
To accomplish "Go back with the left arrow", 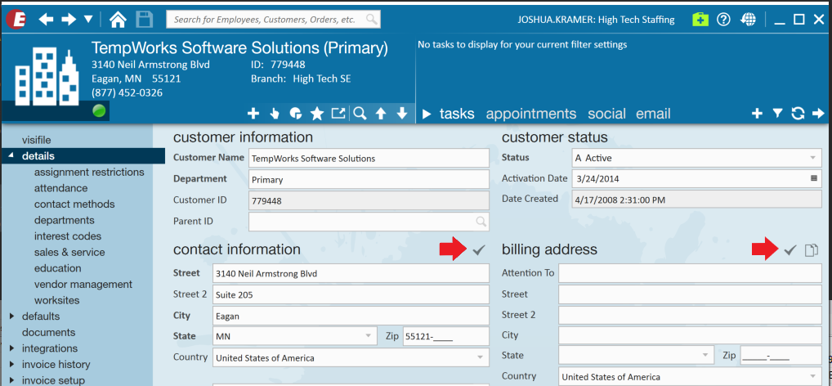I will click(46, 20).
